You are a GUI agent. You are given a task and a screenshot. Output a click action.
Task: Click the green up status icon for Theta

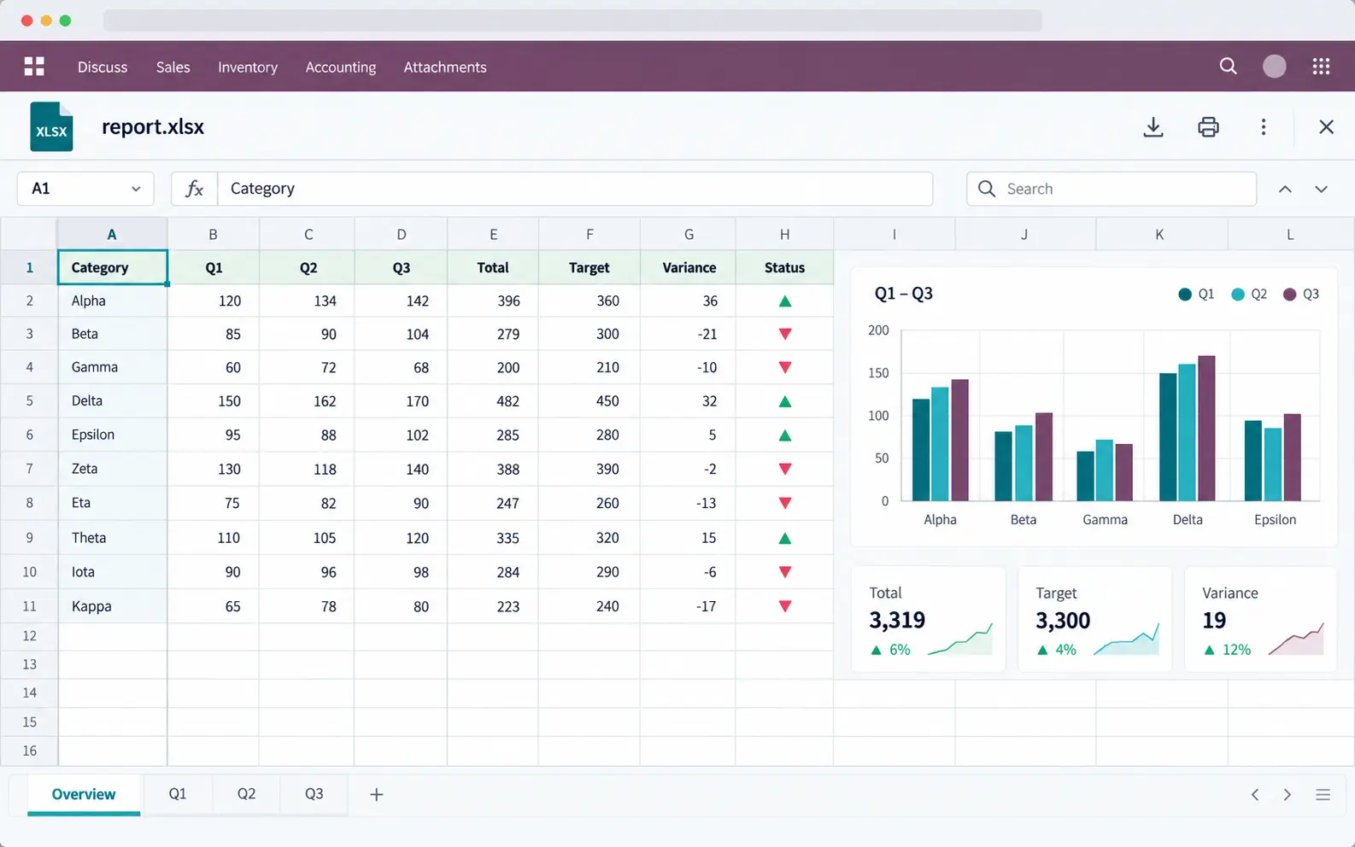point(784,538)
